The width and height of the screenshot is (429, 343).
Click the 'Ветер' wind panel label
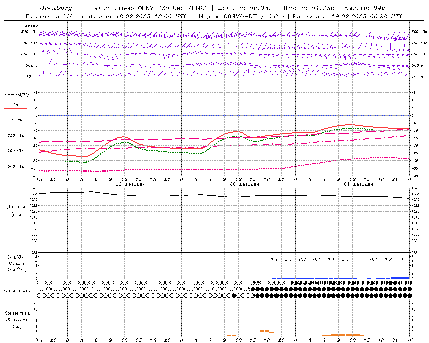click(31, 25)
